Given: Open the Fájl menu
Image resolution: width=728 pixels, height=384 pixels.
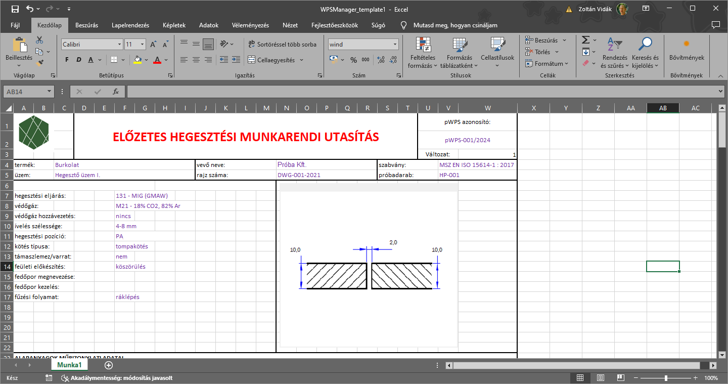Looking at the screenshot, I should pyautogui.click(x=15, y=25).
